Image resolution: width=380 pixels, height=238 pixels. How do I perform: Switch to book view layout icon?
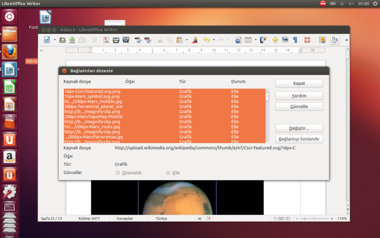click(x=288, y=219)
